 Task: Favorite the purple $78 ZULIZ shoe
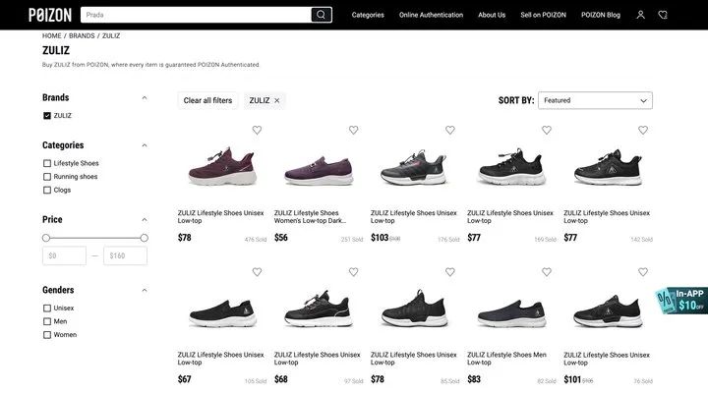(x=257, y=130)
